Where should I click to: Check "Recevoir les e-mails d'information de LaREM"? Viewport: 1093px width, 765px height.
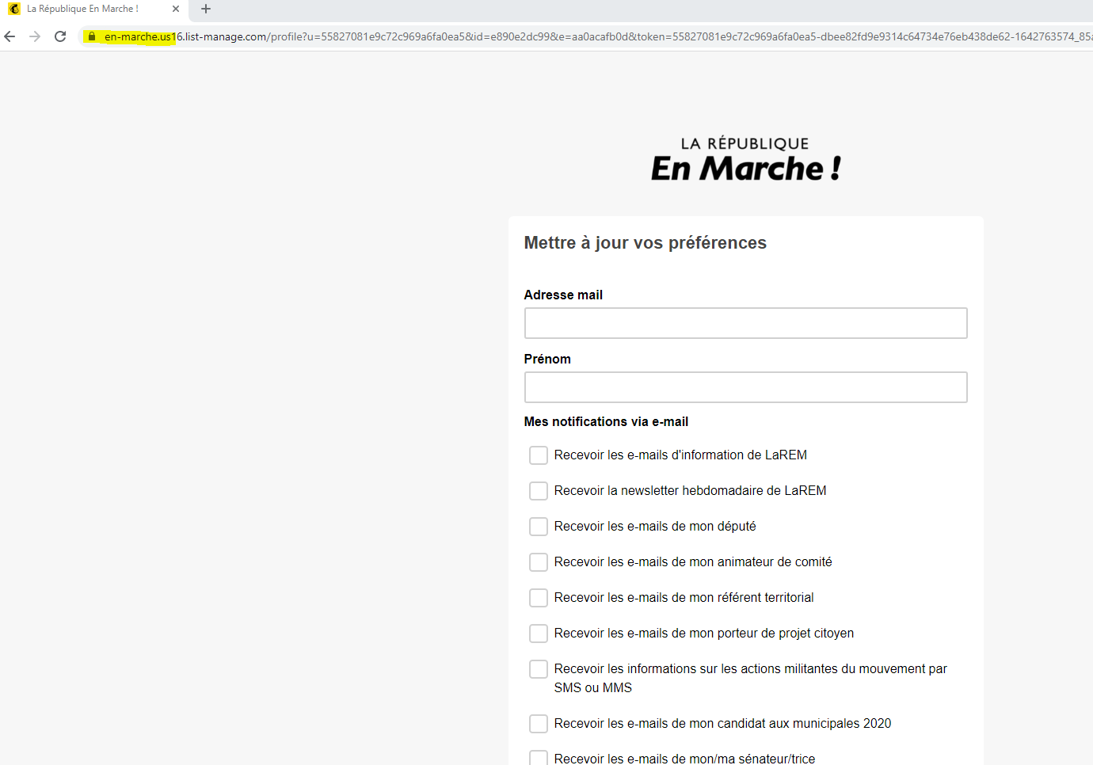(x=539, y=455)
